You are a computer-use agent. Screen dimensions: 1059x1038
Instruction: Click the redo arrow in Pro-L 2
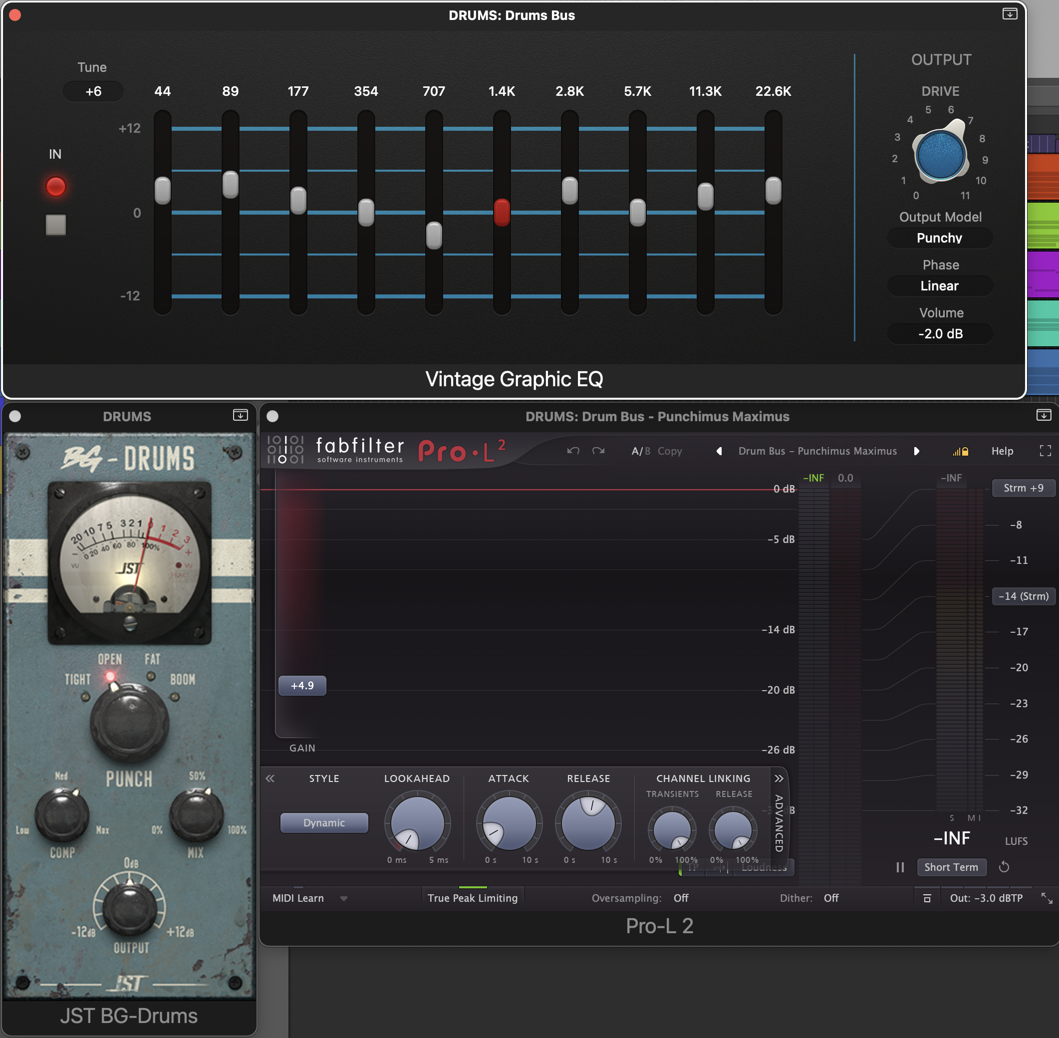[x=598, y=451]
